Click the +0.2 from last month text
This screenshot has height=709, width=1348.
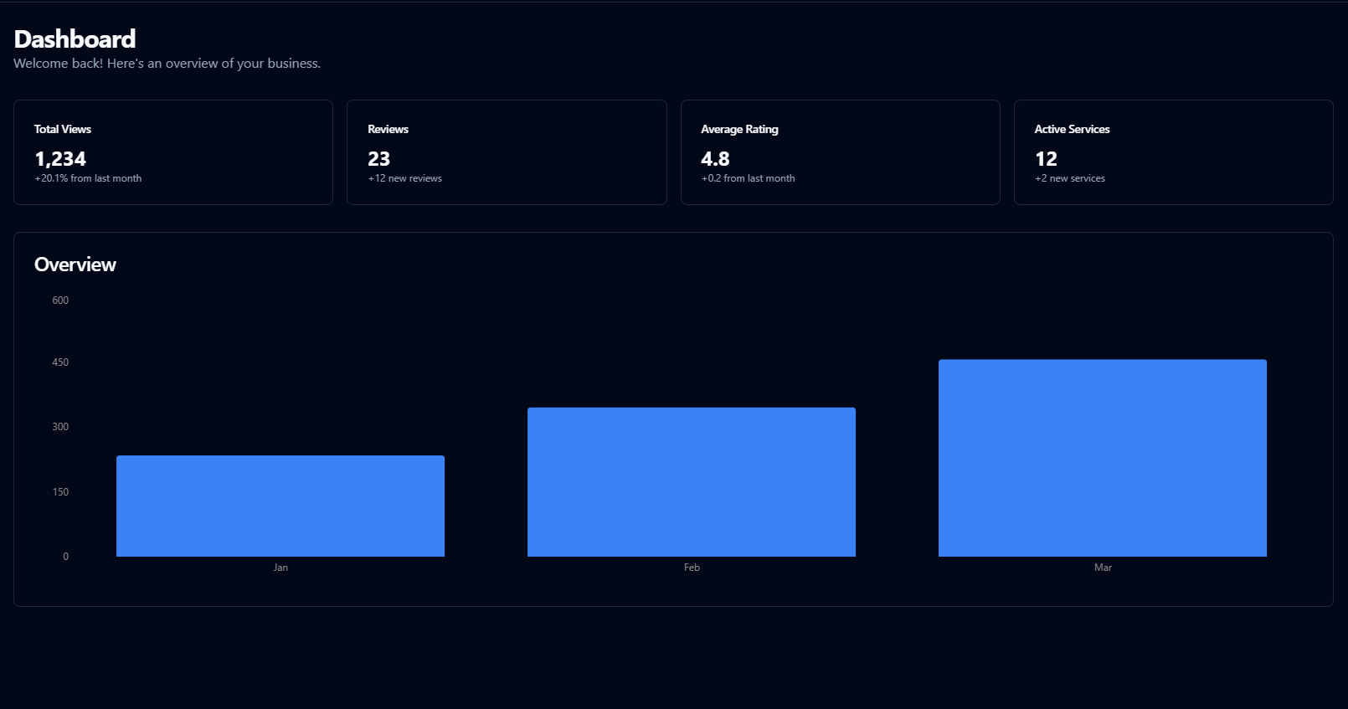(748, 178)
